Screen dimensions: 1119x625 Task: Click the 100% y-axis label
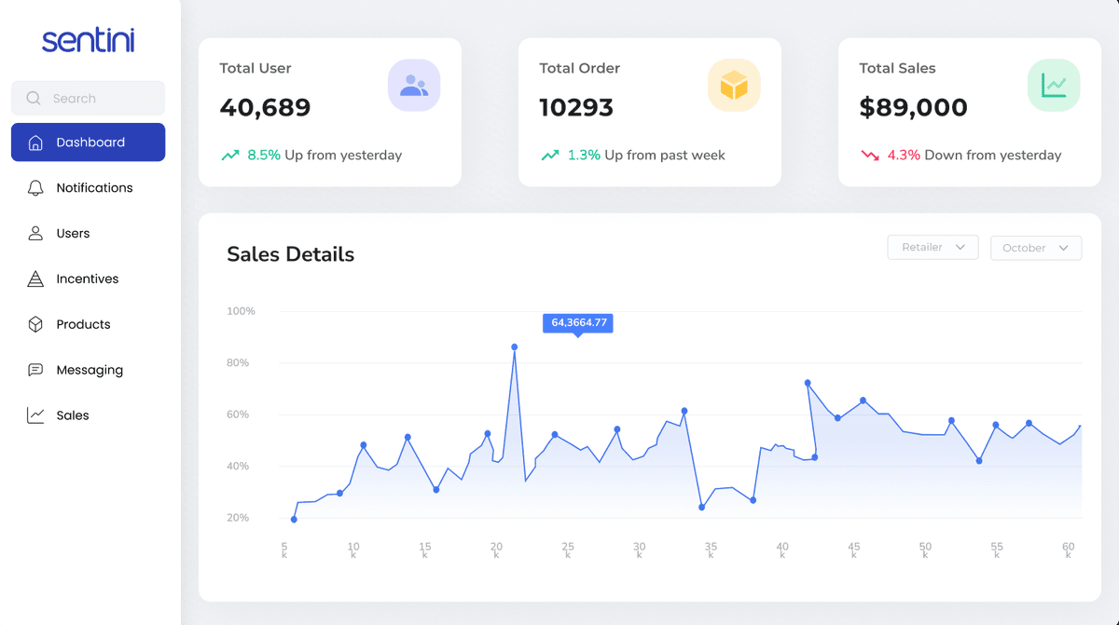pos(241,311)
